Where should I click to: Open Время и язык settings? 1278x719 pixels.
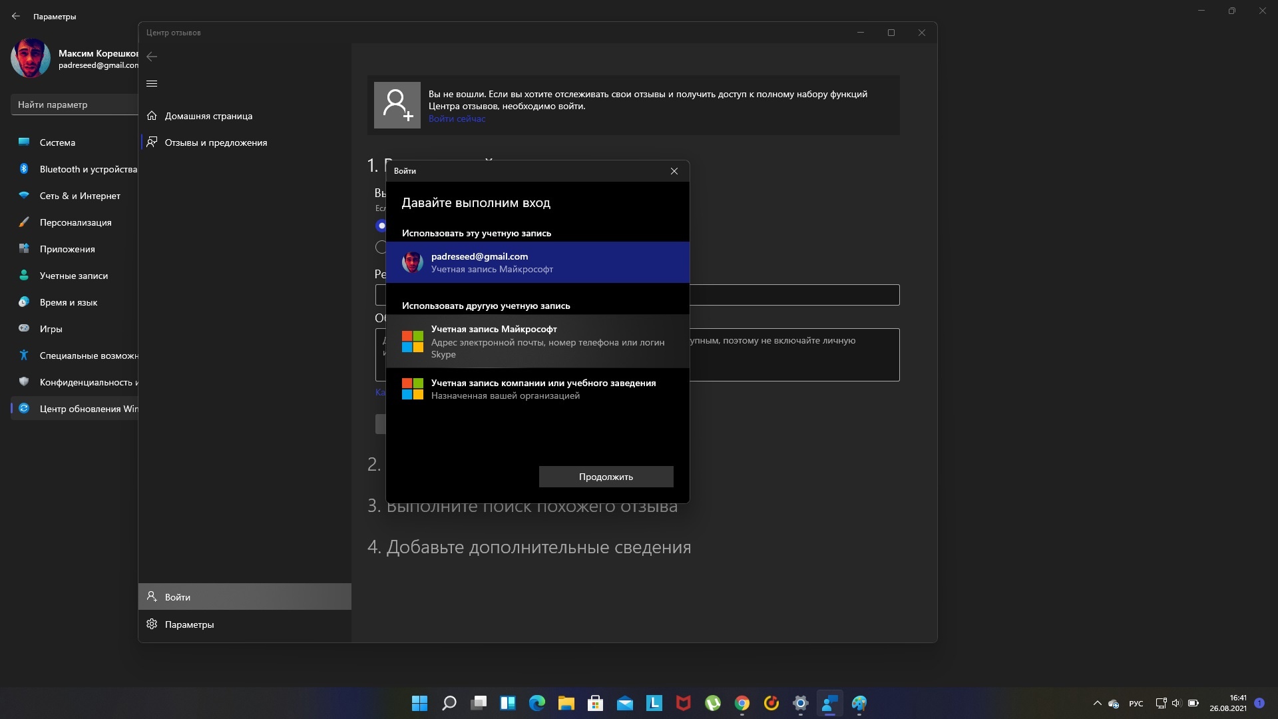(x=75, y=302)
